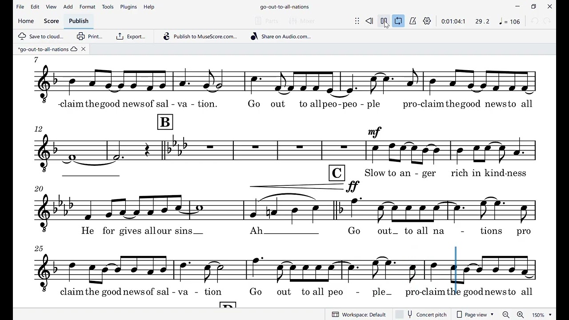Select the lyric "He"
569x320 pixels.
click(x=88, y=231)
